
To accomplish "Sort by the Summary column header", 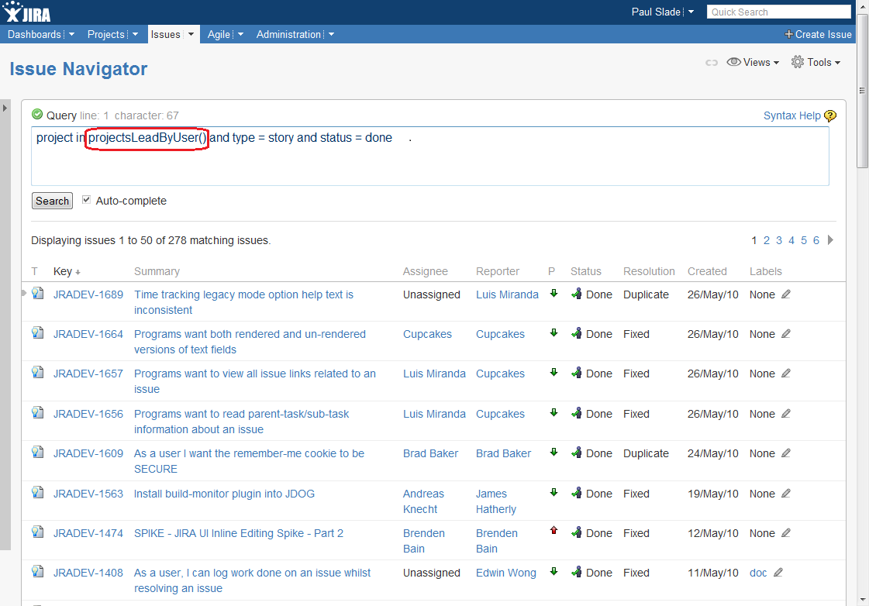I will pos(157,271).
